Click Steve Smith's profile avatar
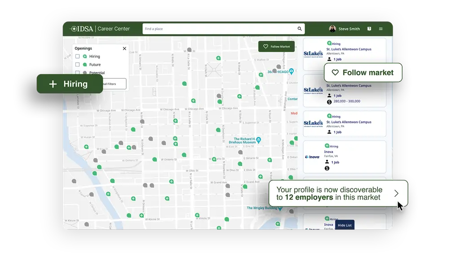This screenshot has width=460, height=258. [332, 28]
